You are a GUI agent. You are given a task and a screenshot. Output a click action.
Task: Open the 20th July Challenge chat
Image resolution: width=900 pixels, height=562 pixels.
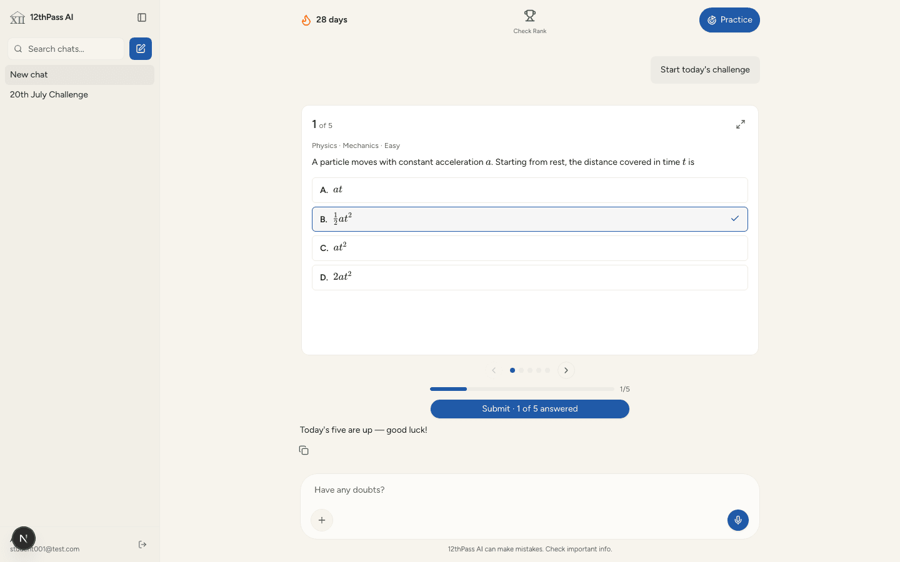click(x=79, y=95)
